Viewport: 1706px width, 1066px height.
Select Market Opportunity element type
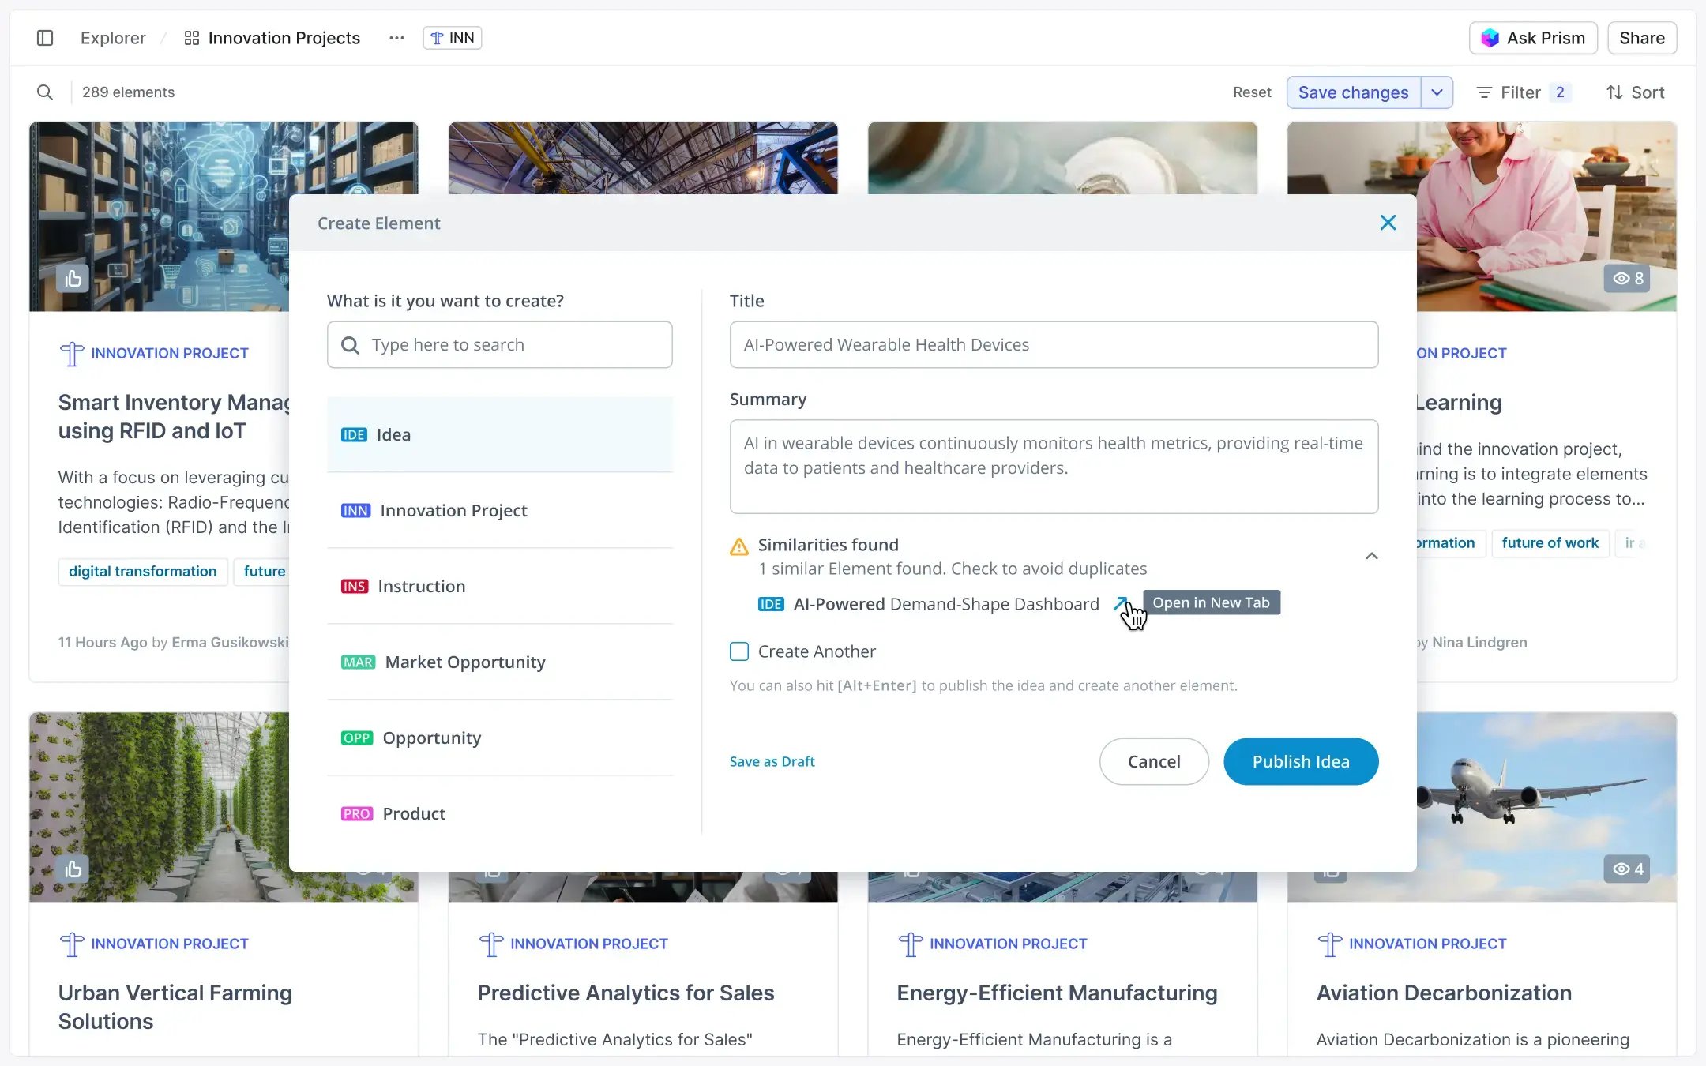(464, 662)
